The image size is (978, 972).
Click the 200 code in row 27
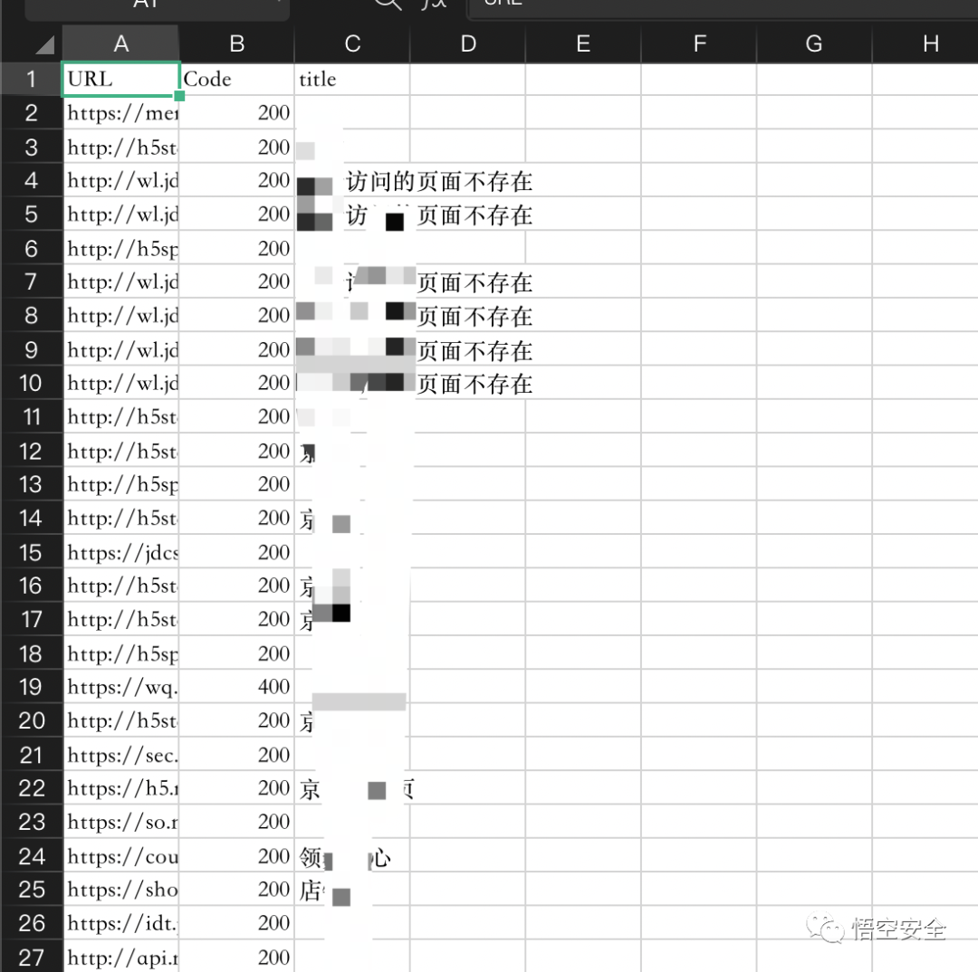(x=236, y=957)
